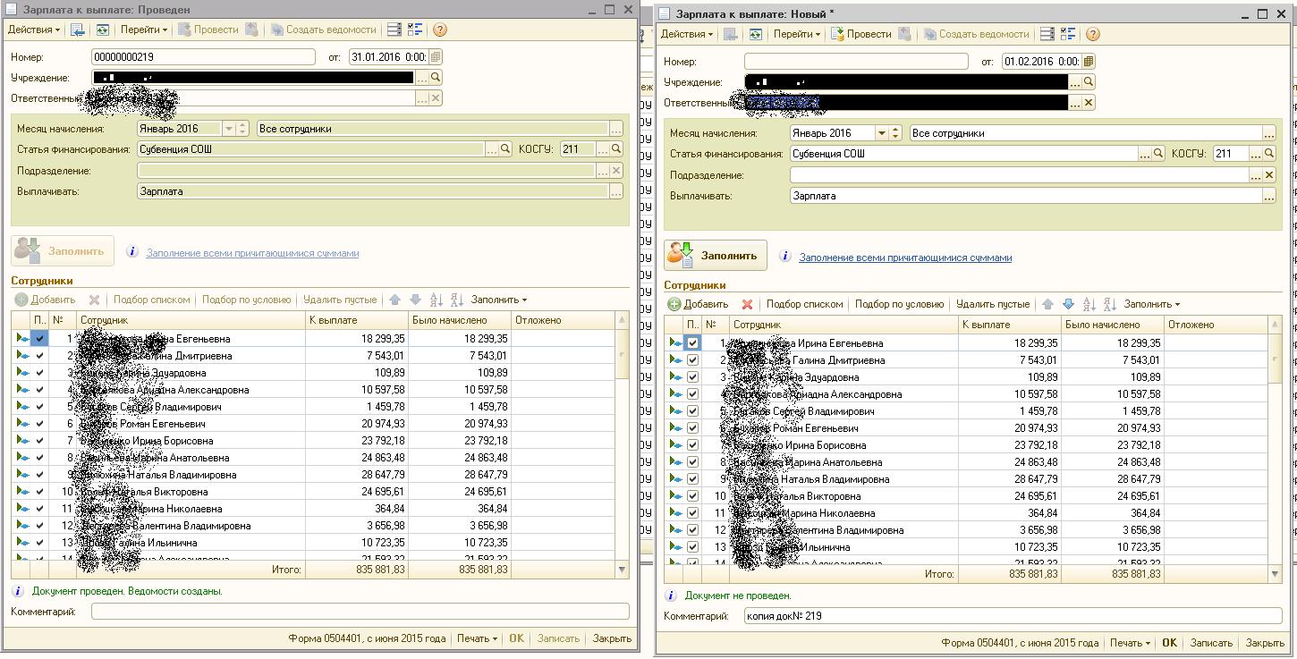
Task: Click refresh icon in Новый window toolbar
Action: [755, 34]
